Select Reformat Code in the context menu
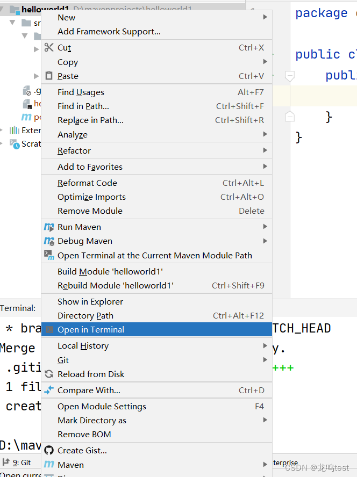Viewport: 357px width, 477px height. click(87, 183)
